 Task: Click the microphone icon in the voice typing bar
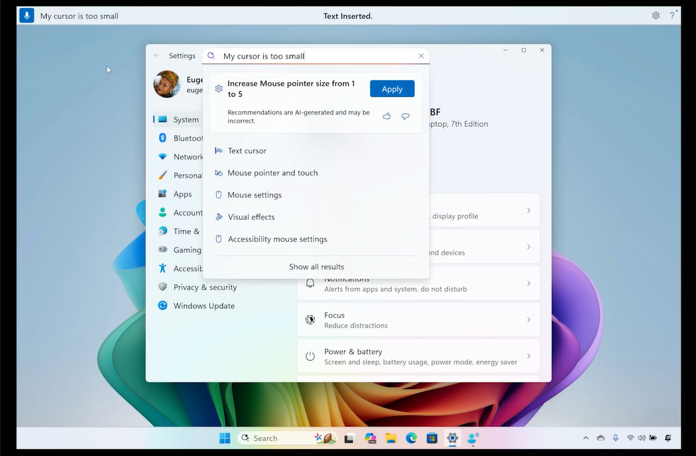point(25,15)
